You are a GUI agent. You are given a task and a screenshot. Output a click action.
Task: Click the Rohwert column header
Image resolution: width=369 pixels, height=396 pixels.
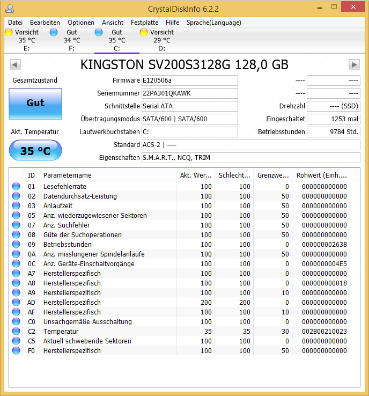pos(321,175)
